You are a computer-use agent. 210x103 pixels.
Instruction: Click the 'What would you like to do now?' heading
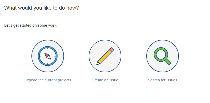42,8
